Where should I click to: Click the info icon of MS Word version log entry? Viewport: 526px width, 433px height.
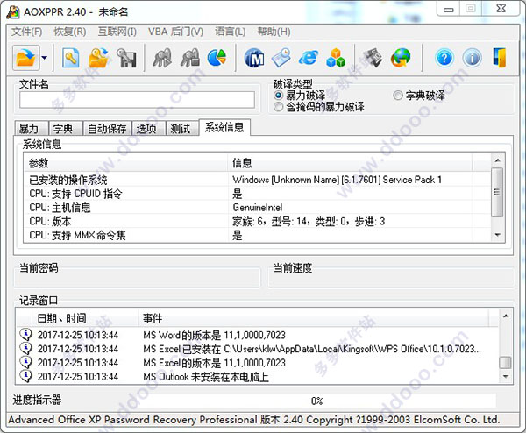click(25, 335)
